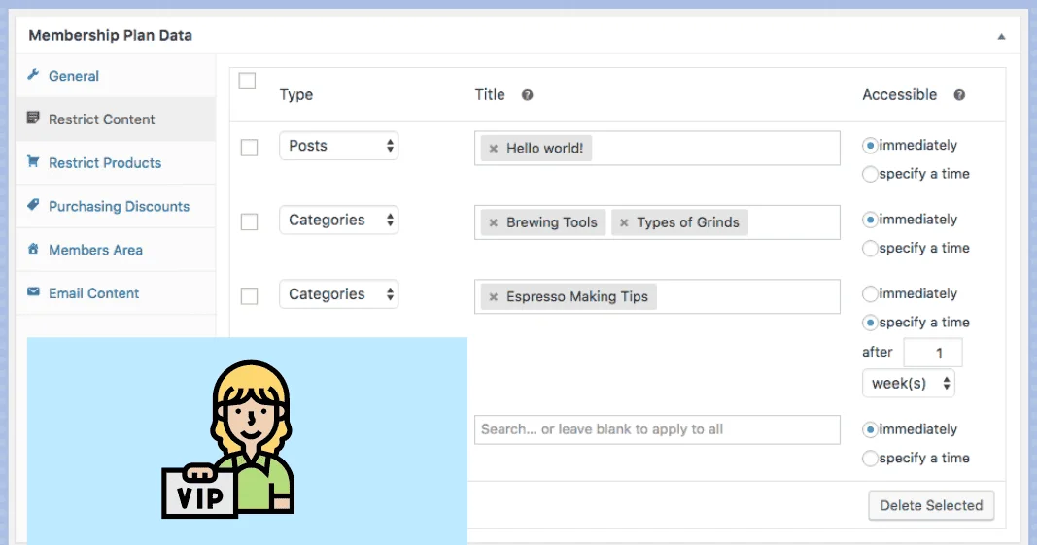This screenshot has width=1037, height=545.
Task: Remove the Espresso Making Tips tag
Action: (494, 297)
